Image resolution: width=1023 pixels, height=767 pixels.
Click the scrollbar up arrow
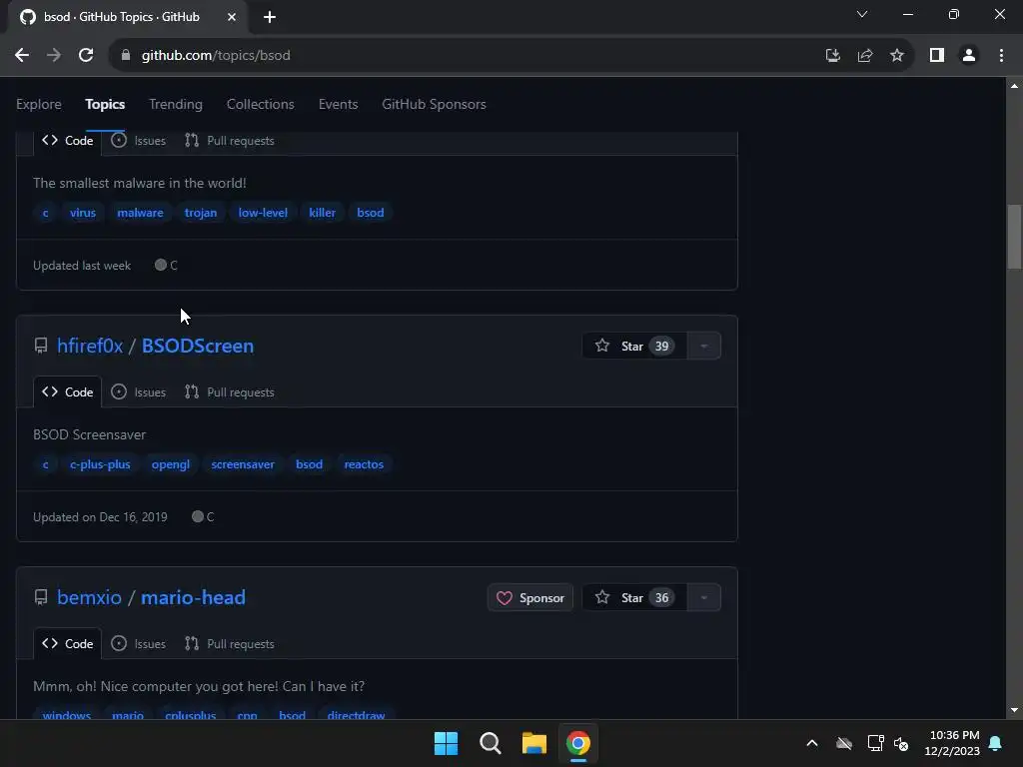[x=1014, y=86]
